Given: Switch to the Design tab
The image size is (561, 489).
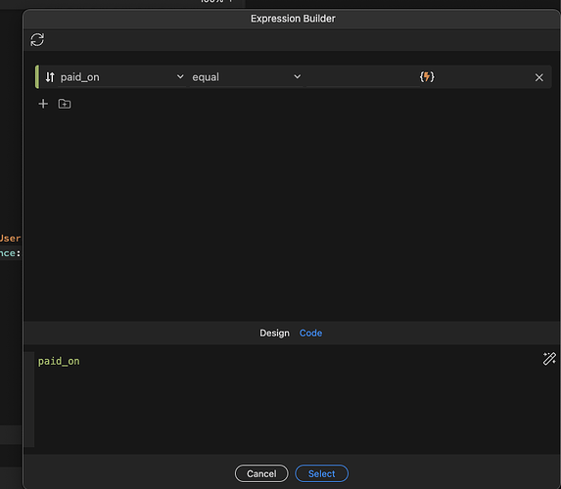Looking at the screenshot, I should pos(274,333).
